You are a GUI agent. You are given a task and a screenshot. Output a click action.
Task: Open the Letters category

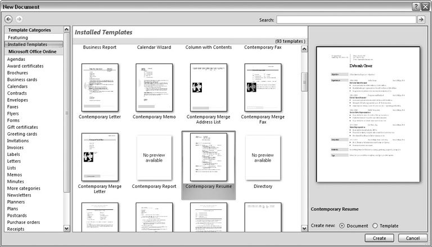click(x=13, y=161)
